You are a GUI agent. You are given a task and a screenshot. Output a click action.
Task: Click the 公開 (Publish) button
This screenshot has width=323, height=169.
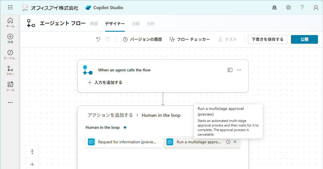tap(304, 39)
